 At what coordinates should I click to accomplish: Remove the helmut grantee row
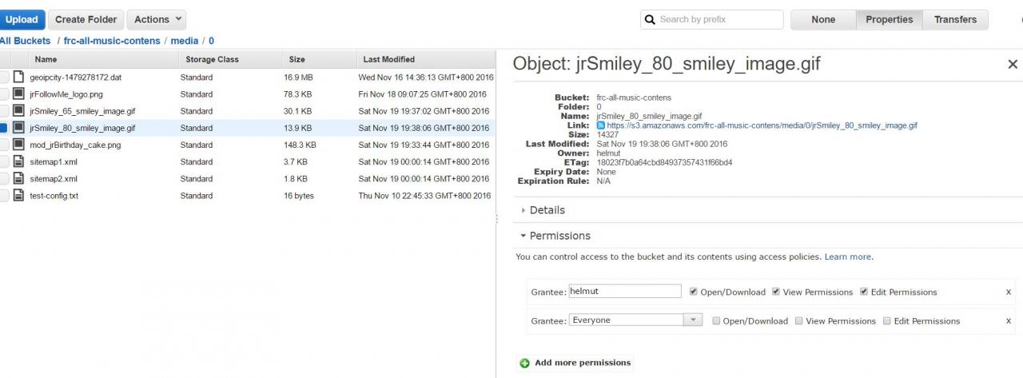(x=1008, y=292)
